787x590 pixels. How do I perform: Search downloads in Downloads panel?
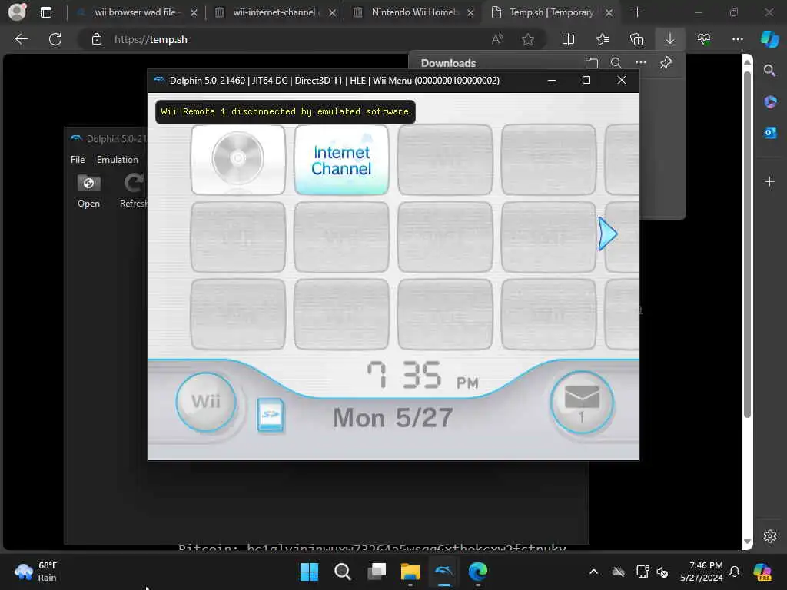click(x=616, y=63)
